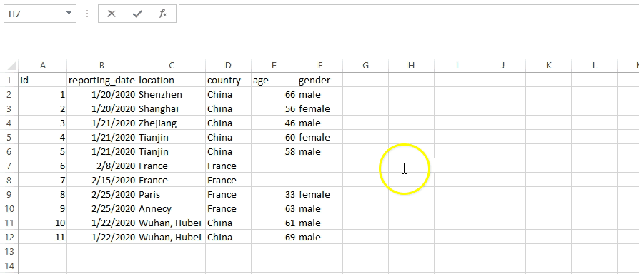Select the cell with Wuhan, Hubei in row 11
639x274 pixels.
point(171,223)
